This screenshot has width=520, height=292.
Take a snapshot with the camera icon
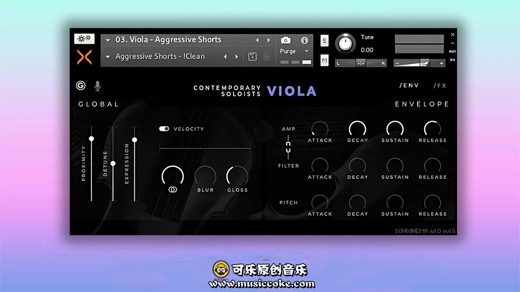pyautogui.click(x=285, y=40)
